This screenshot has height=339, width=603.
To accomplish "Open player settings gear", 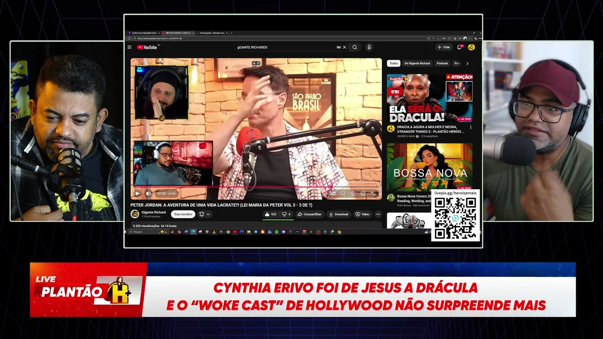I will 353,194.
